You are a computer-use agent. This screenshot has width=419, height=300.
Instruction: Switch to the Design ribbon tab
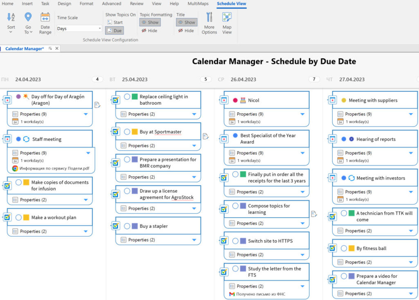(65, 4)
